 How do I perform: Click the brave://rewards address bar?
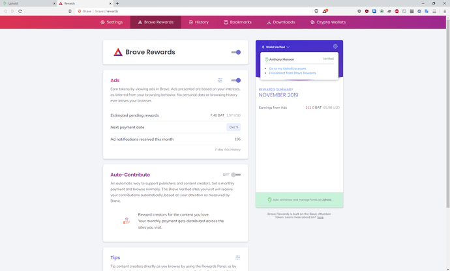coord(195,11)
